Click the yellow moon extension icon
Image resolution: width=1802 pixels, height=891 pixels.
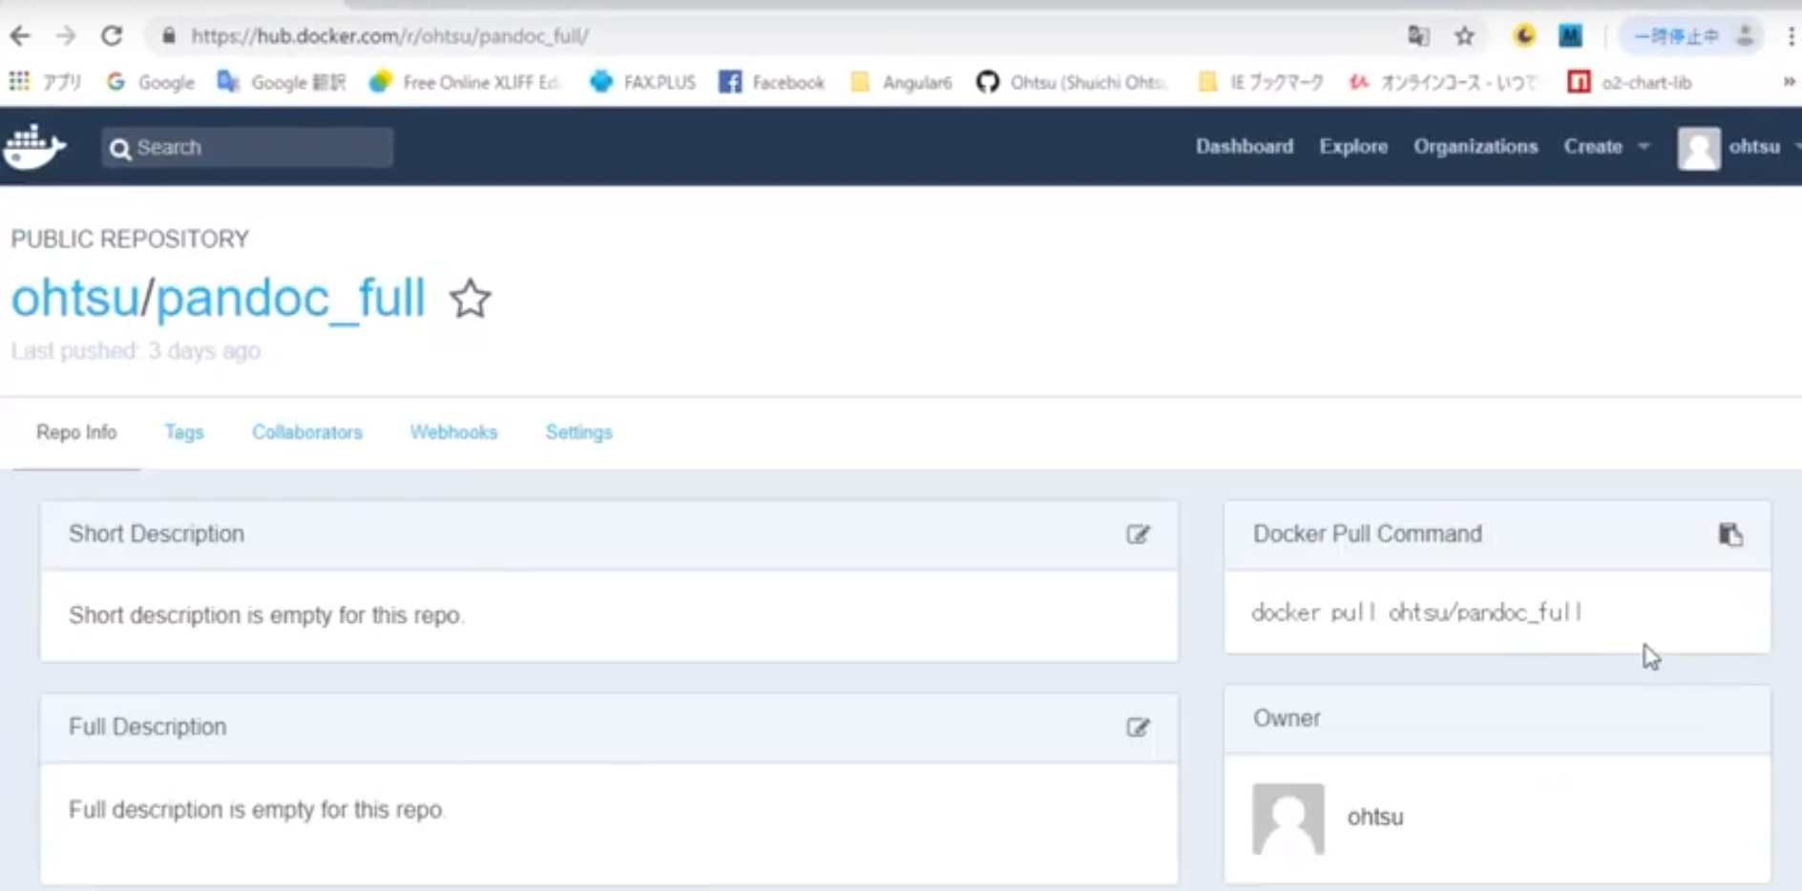[1524, 36]
